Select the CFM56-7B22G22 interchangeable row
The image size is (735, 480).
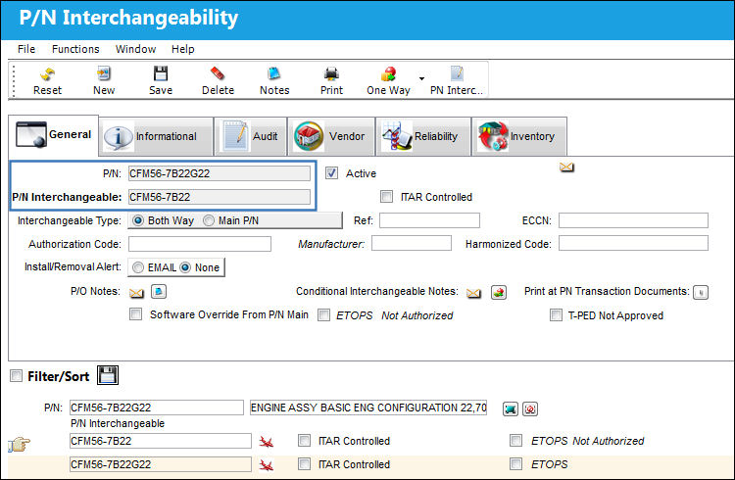coord(161,464)
